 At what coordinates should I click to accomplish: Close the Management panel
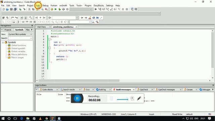coord(32,26)
